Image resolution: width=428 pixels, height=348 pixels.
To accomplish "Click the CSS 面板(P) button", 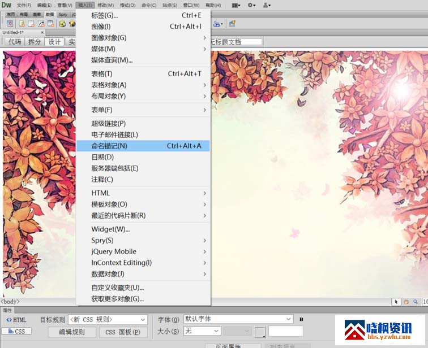I will (122, 332).
